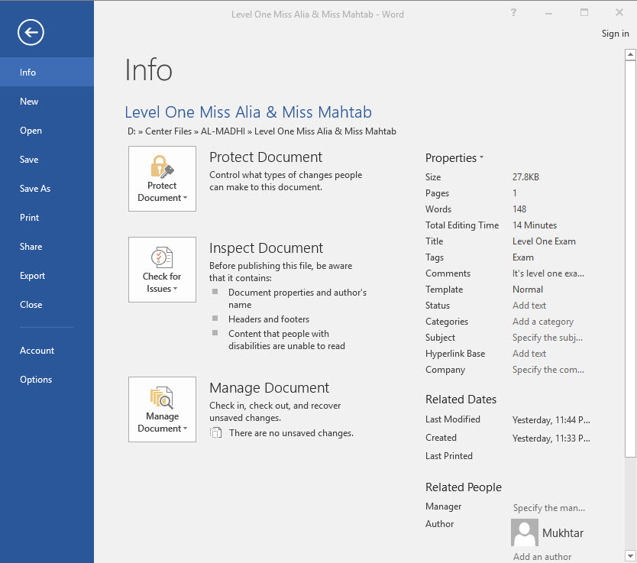Choose Save in the backstage menu
This screenshot has height=563, width=637.
pyautogui.click(x=47, y=159)
